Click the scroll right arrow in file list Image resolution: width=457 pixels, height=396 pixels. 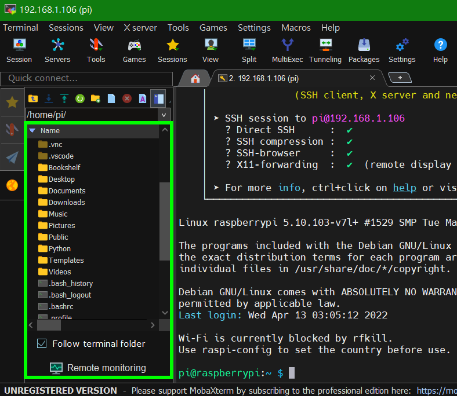pos(153,325)
